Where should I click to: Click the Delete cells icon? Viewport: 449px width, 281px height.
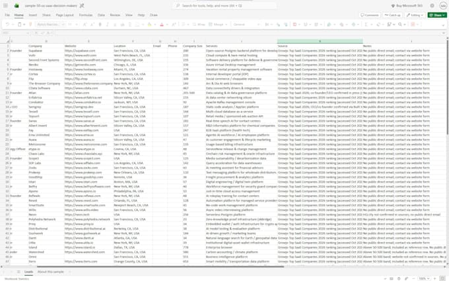pos(341,24)
